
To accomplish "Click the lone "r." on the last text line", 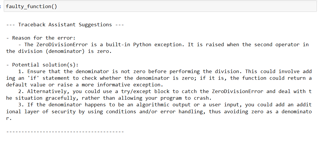I will (x=9, y=118).
